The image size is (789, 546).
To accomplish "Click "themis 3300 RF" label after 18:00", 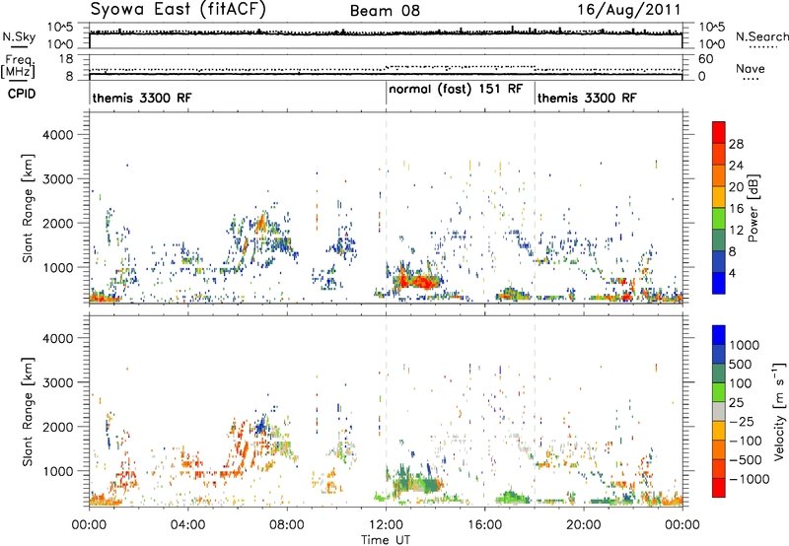I will 587,98.
